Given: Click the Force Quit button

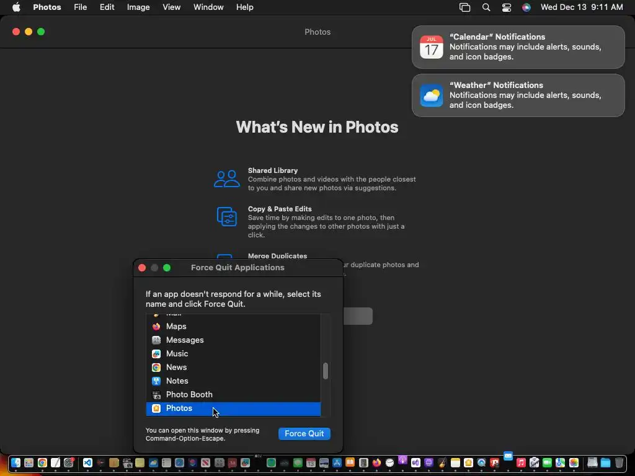Looking at the screenshot, I should [304, 433].
